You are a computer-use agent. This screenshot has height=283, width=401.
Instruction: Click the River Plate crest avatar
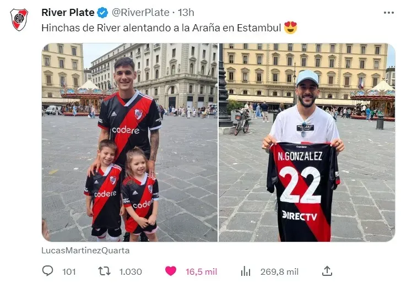pyautogui.click(x=19, y=20)
